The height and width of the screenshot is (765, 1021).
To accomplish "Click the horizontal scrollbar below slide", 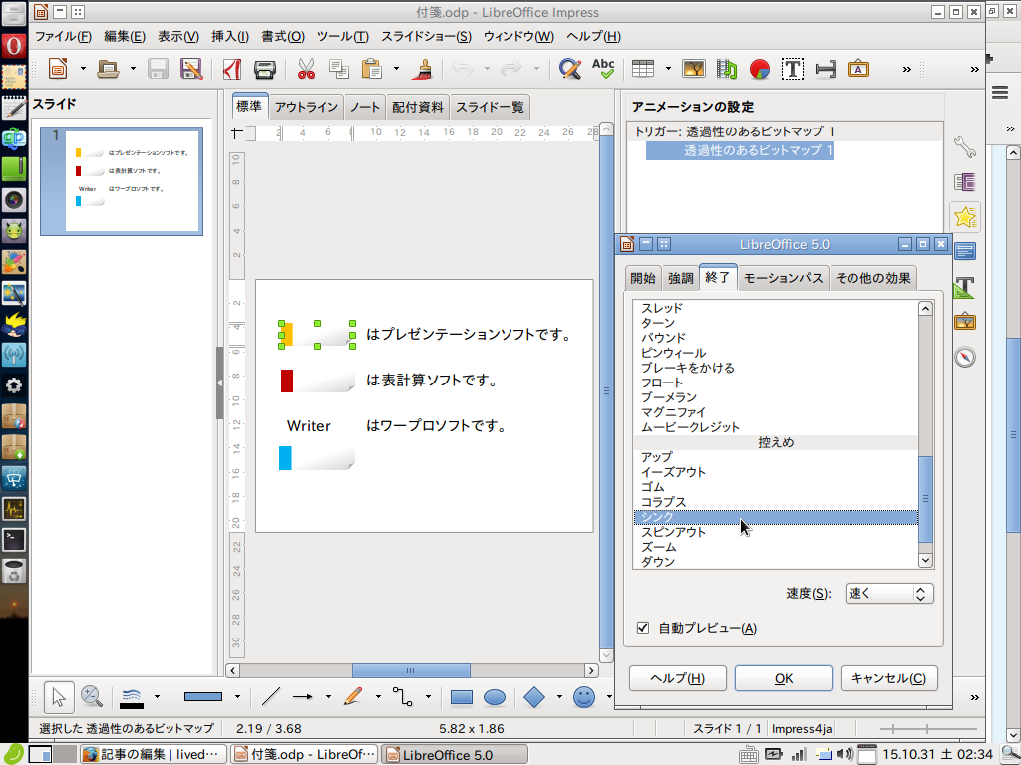I will click(412, 670).
